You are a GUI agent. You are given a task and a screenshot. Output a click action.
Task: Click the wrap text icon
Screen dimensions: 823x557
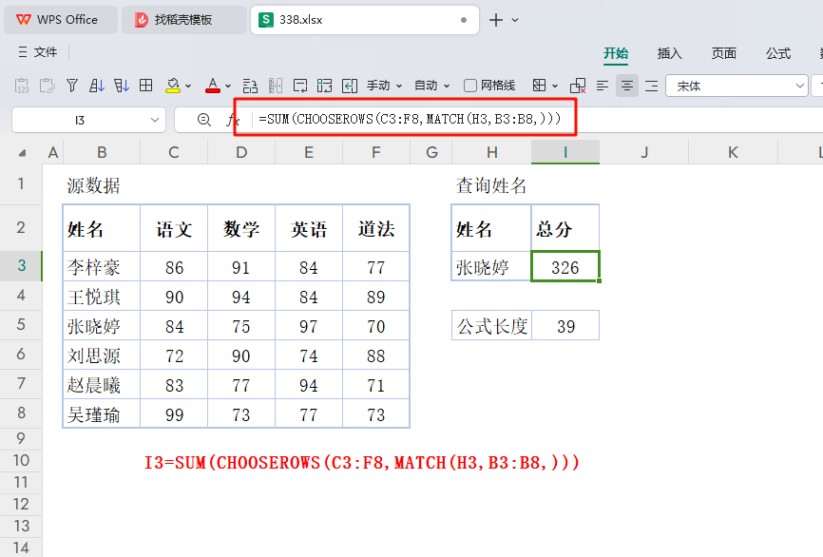coord(300,86)
